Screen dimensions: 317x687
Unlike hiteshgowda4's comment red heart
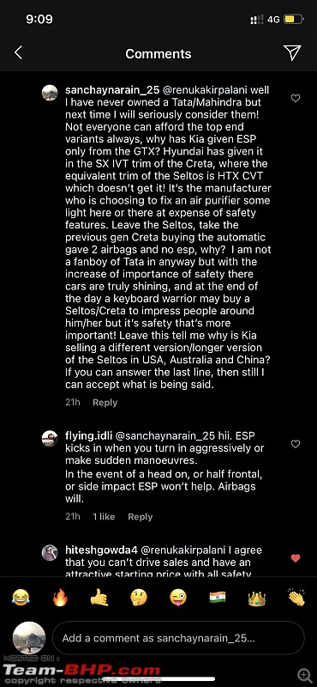pos(296,557)
